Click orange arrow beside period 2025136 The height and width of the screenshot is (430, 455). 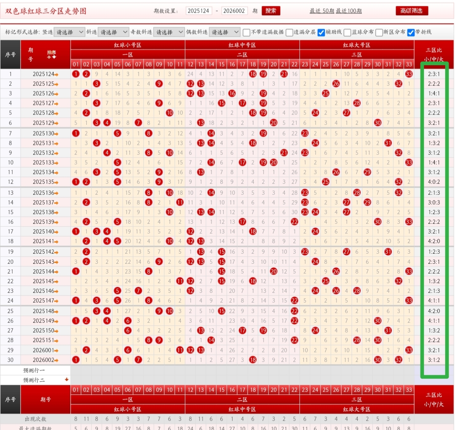click(x=56, y=193)
